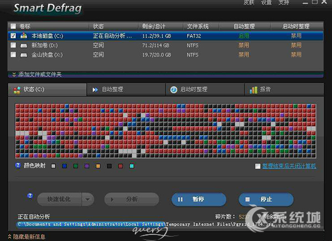Click the 启动时整理 column header
The width and height of the screenshot is (332, 241).
tap(297, 26)
